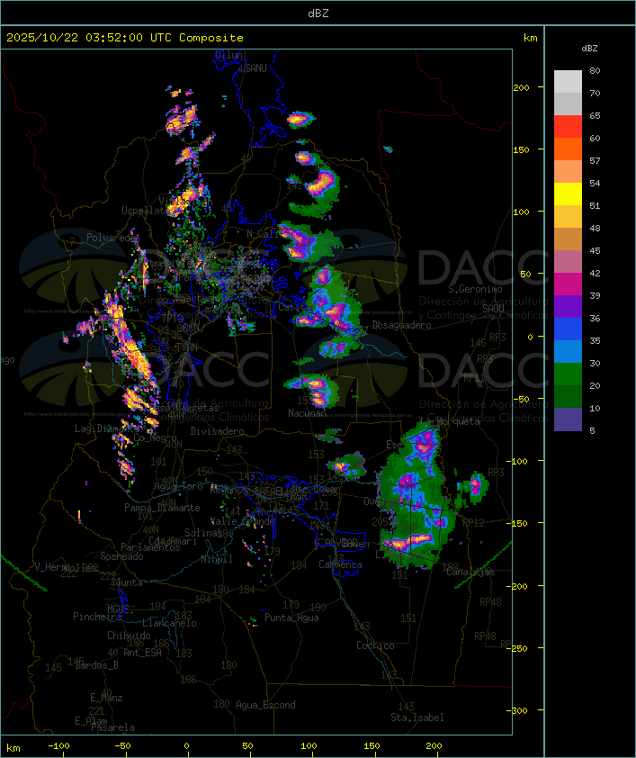Click the Agua_Escond place label

(x=265, y=705)
